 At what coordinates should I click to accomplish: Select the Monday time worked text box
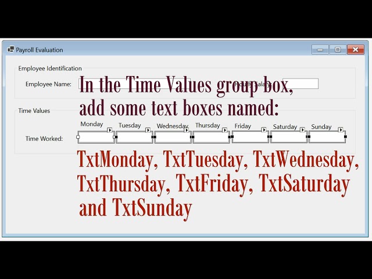pyautogui.click(x=96, y=137)
